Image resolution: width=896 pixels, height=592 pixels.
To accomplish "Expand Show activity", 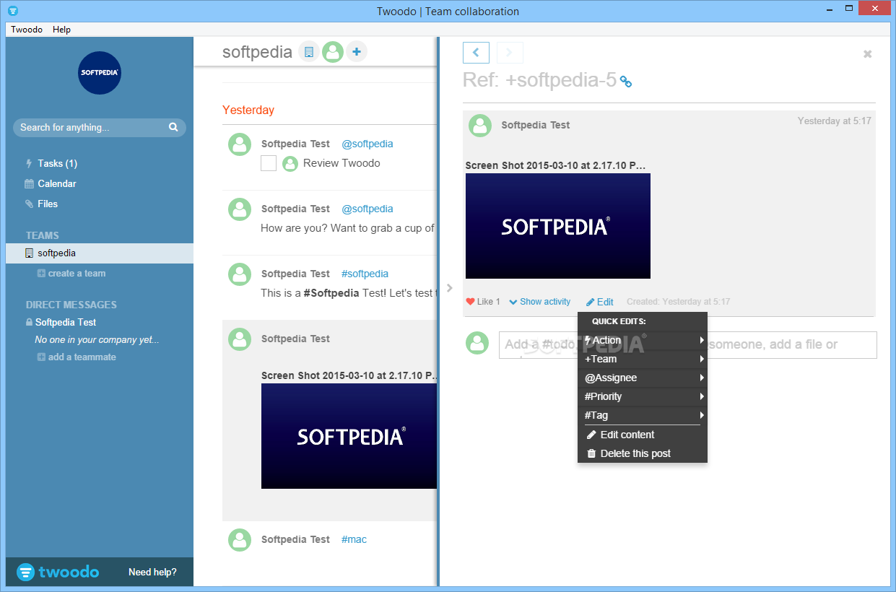I will pyautogui.click(x=540, y=302).
